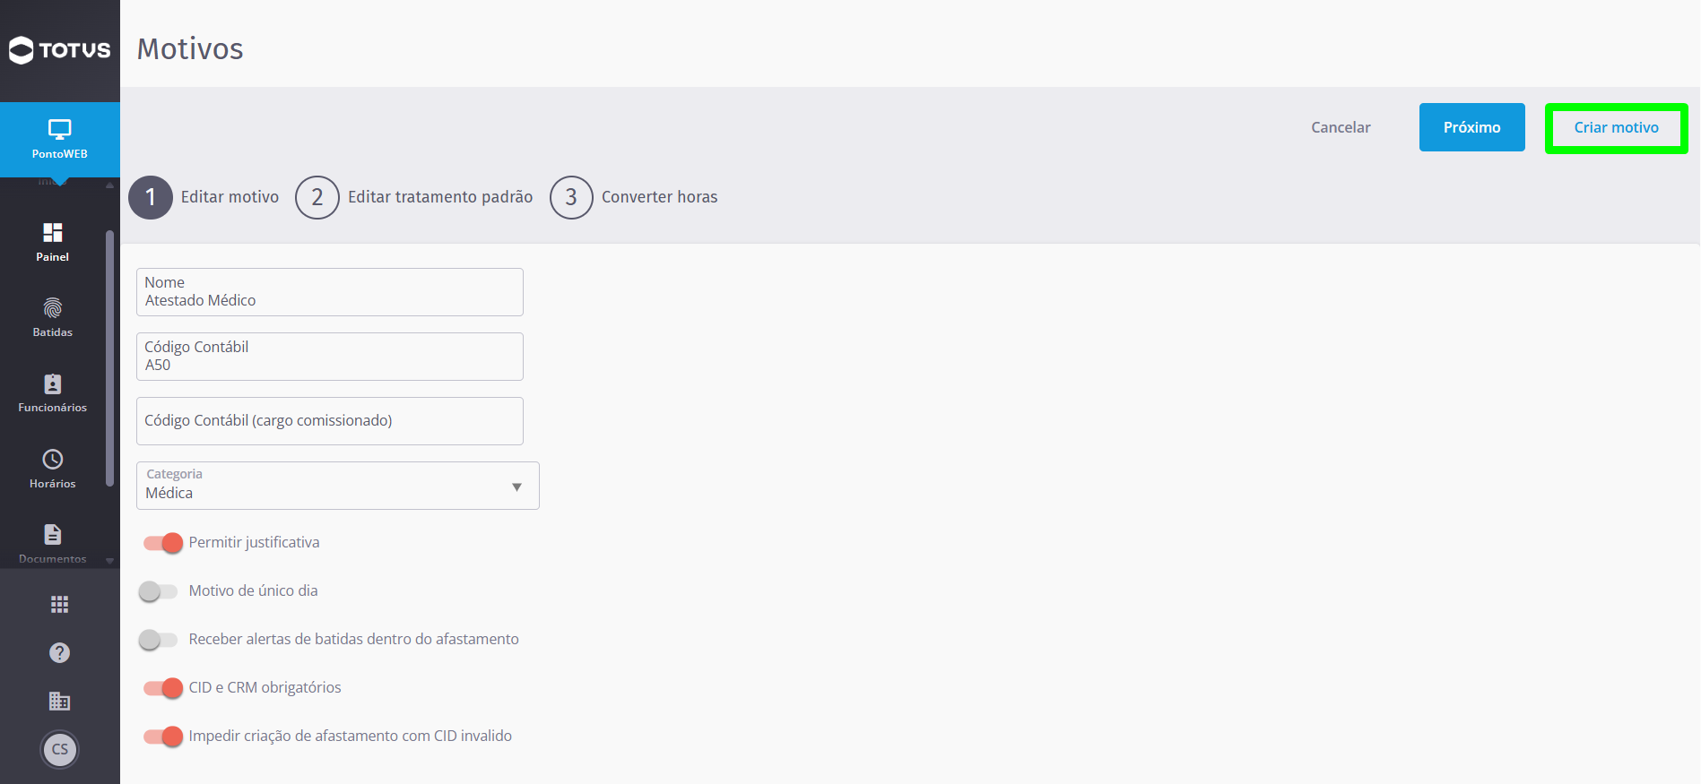Expand sidebar menu down arrow
This screenshot has width=1701, height=784.
point(110,561)
